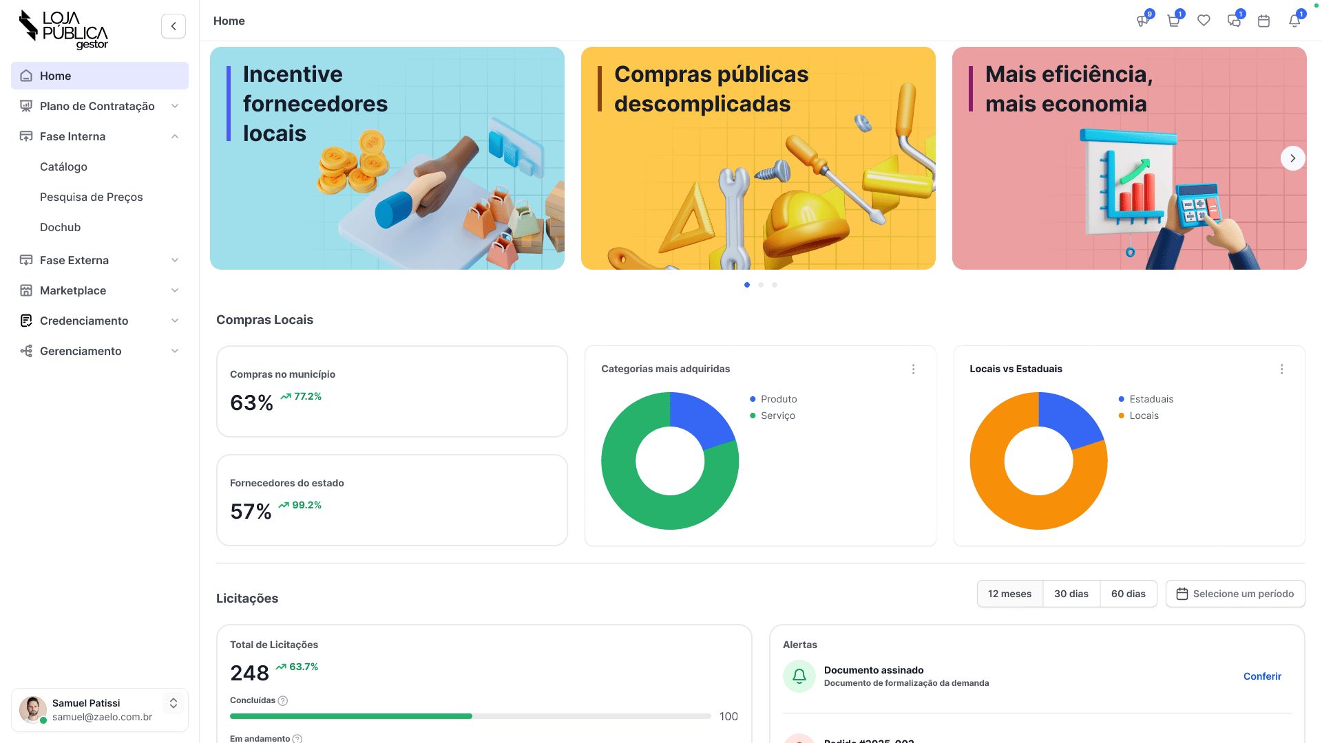Viewport: 1322px width, 743px height.
Task: Select the 12 meses period toggle
Action: (1009, 594)
